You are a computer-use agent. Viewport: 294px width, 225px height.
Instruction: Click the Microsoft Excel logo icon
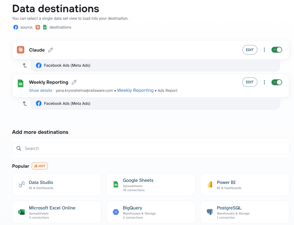tap(22, 212)
